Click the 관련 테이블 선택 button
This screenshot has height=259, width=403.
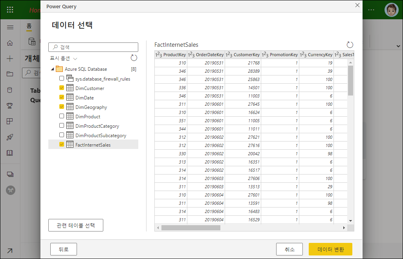pyautogui.click(x=76, y=225)
